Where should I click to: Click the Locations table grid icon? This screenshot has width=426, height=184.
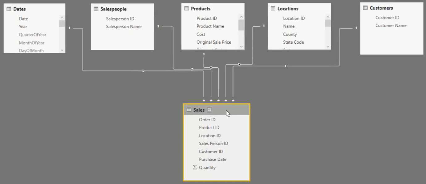click(273, 8)
